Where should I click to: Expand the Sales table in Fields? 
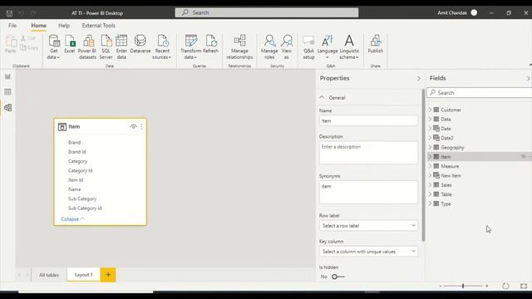click(x=431, y=184)
